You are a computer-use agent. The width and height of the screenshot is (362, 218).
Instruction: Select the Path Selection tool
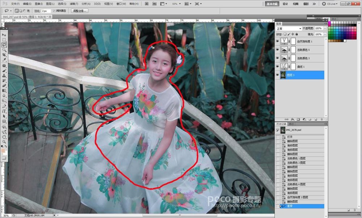4,116
